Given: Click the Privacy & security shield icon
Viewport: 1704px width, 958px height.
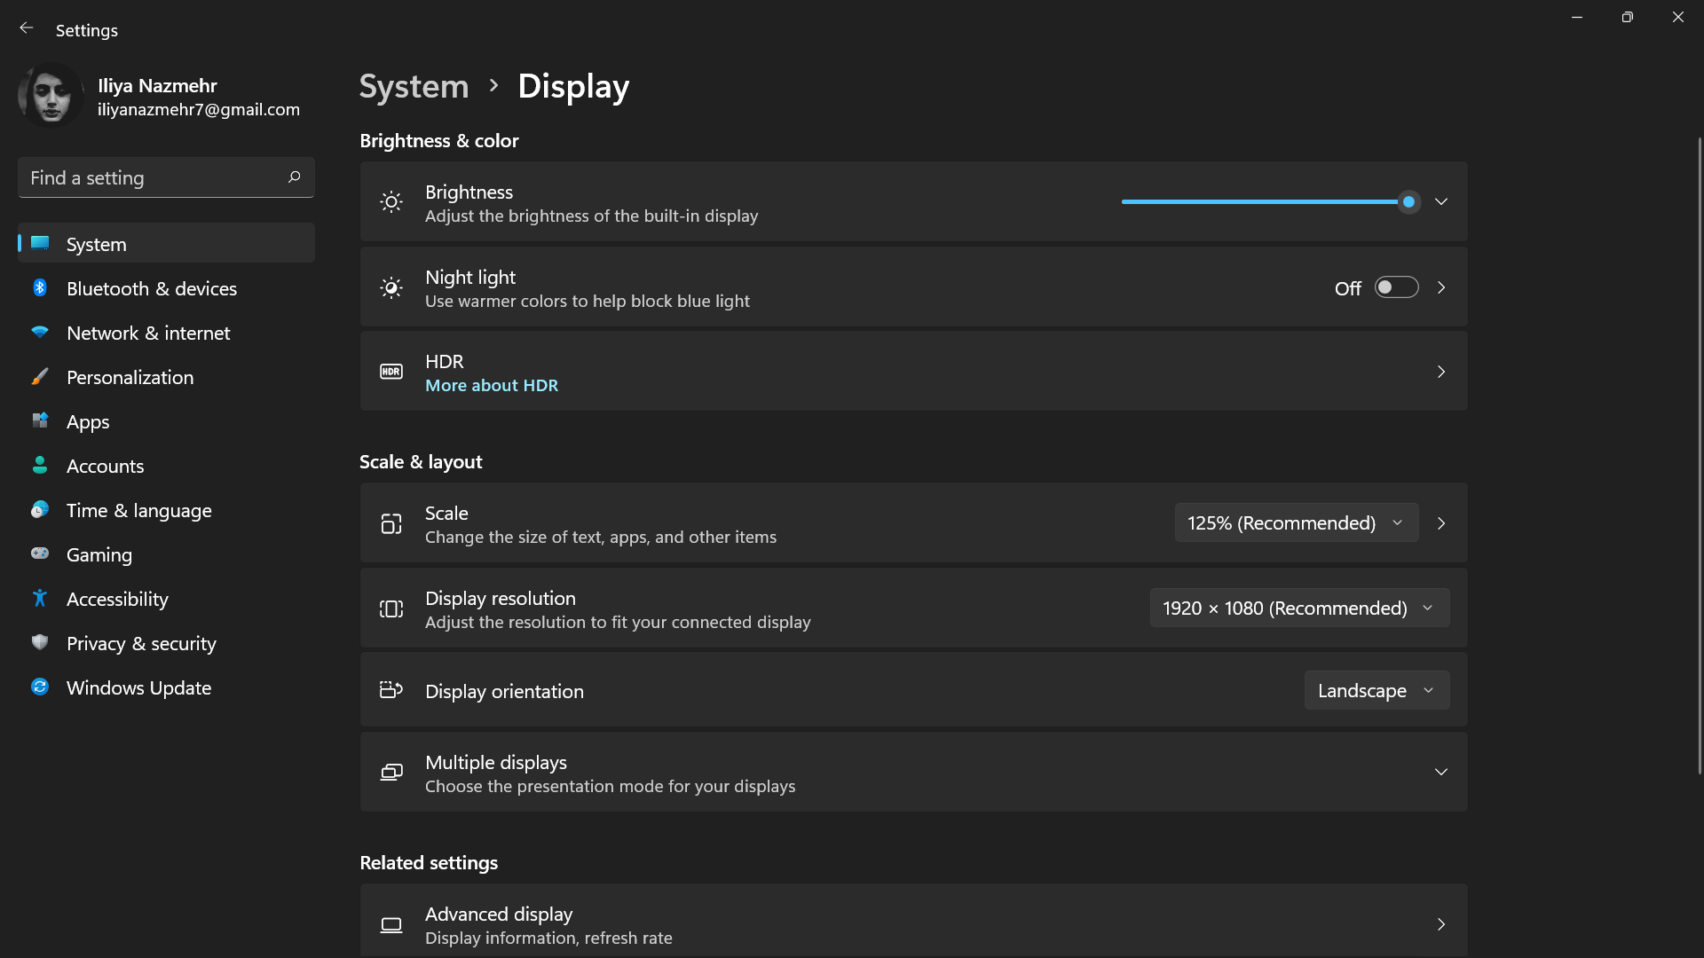Looking at the screenshot, I should [x=40, y=642].
